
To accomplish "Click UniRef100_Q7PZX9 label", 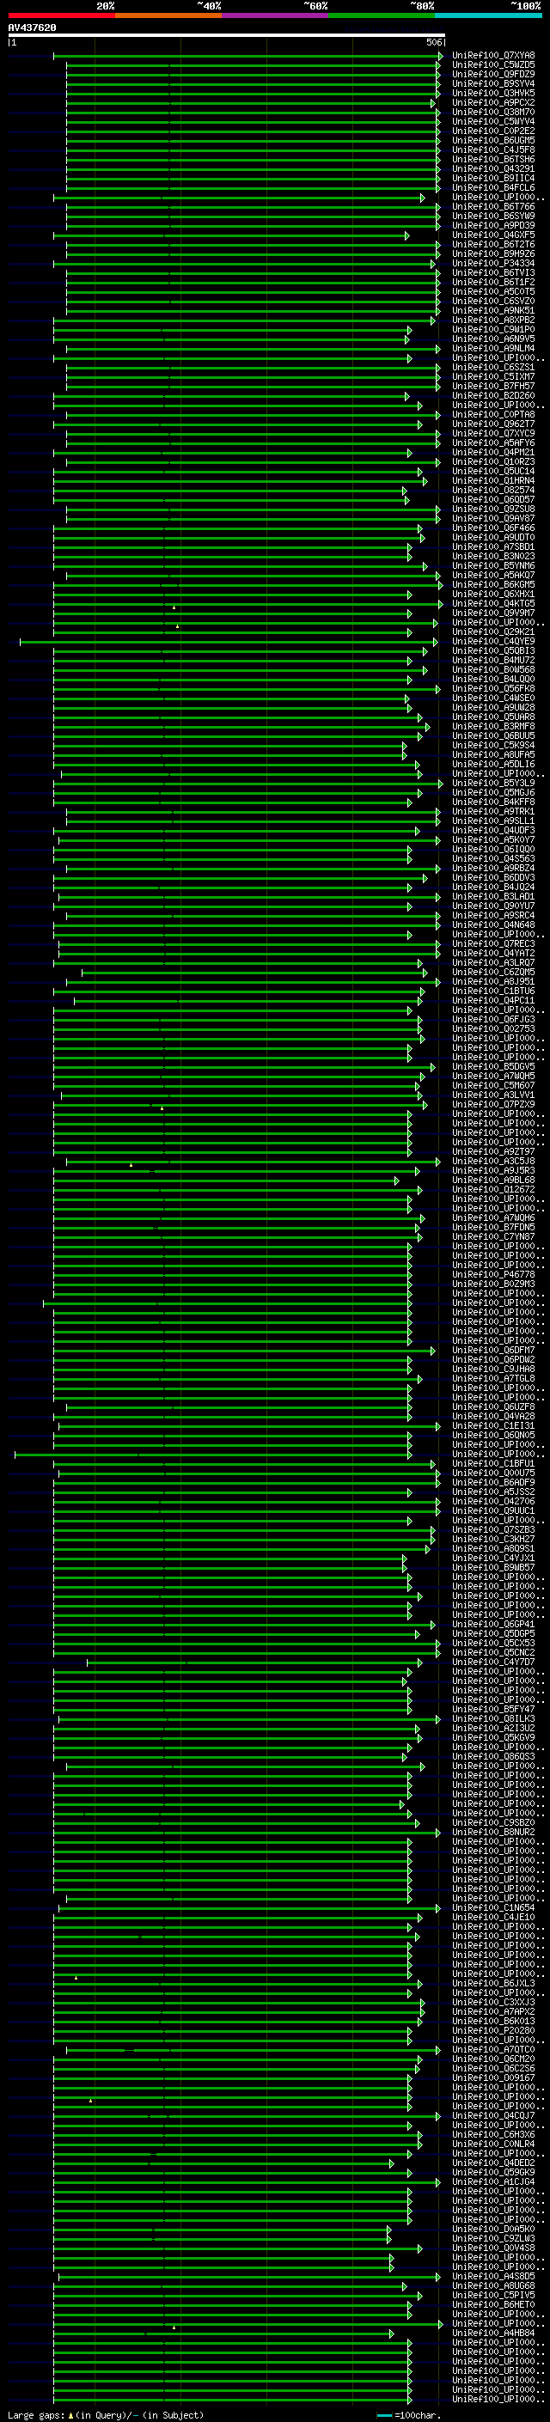I will tap(493, 1104).
